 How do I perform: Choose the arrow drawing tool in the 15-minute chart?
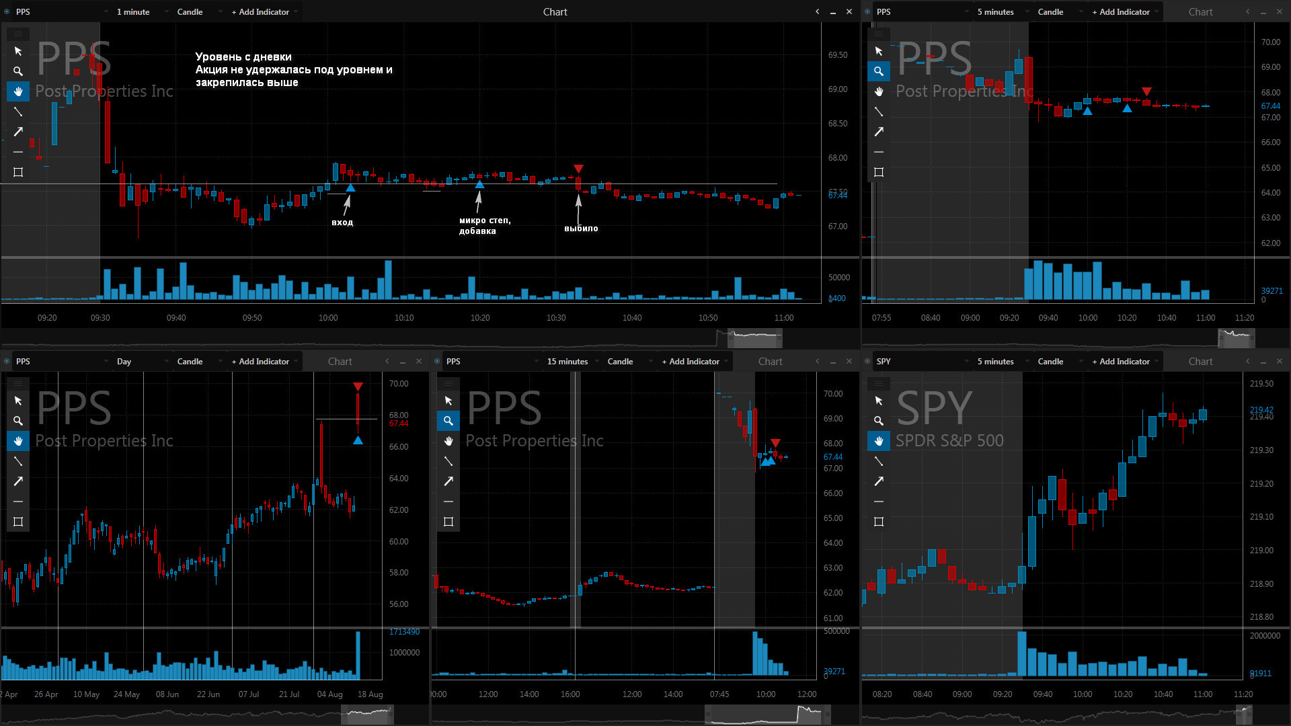(448, 481)
